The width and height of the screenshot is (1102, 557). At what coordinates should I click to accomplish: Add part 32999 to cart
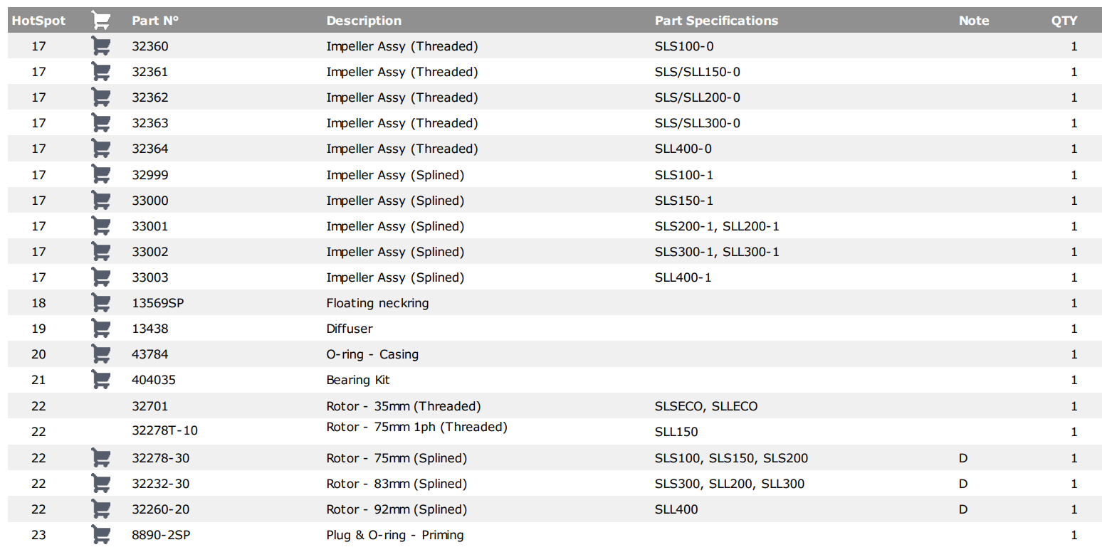pyautogui.click(x=101, y=175)
